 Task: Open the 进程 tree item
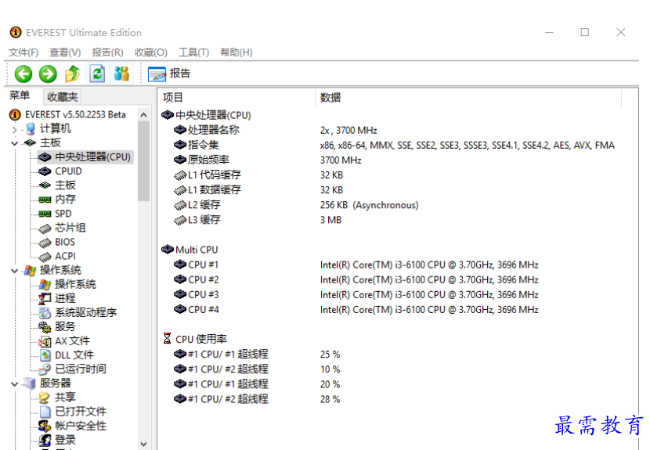pos(57,298)
